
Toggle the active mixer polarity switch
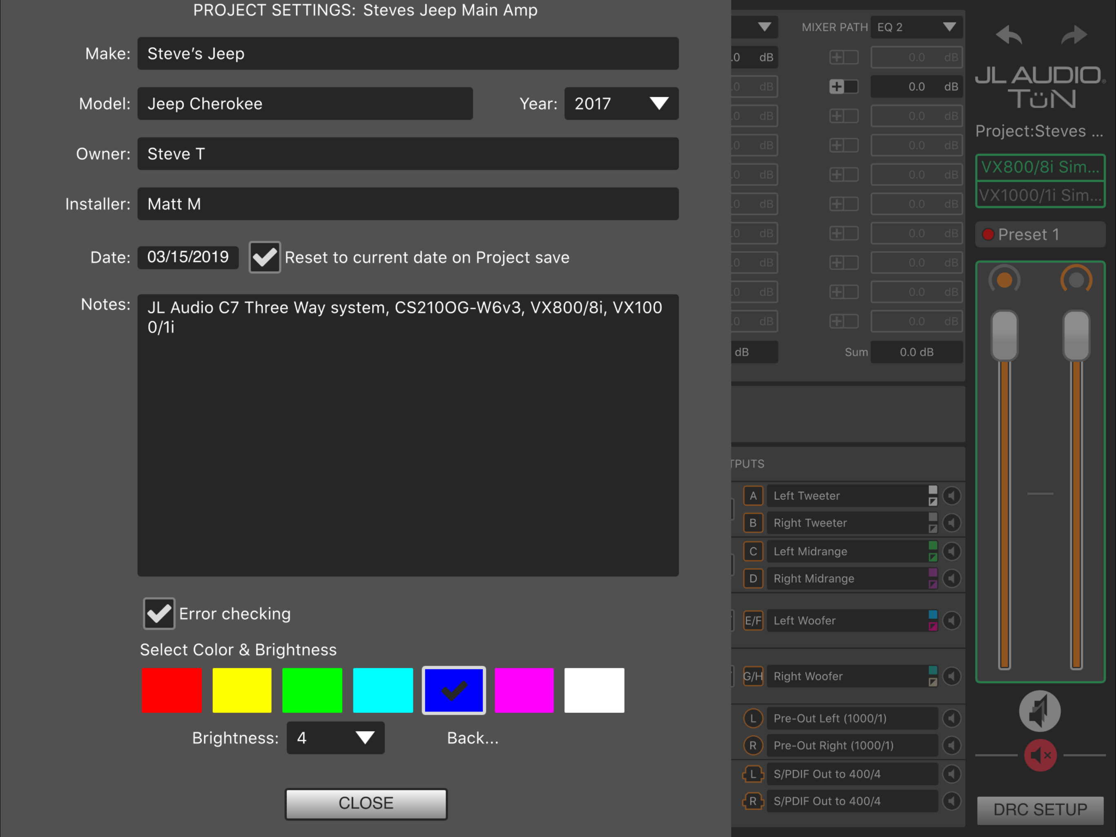point(844,87)
